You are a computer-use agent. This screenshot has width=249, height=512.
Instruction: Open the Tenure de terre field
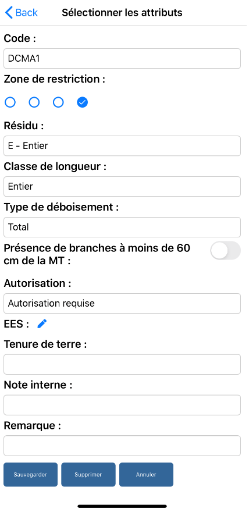pyautogui.click(x=122, y=364)
